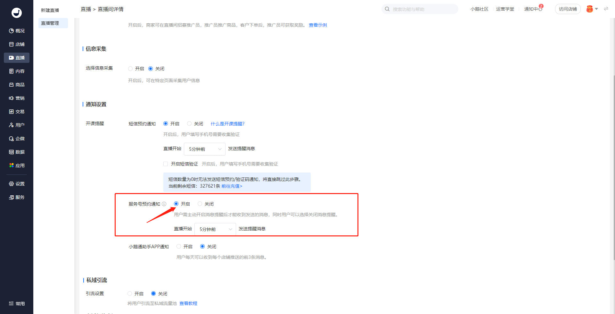The width and height of the screenshot is (615, 314).
Task: Check the 开启短信验证 checkbox
Action: pyautogui.click(x=166, y=164)
